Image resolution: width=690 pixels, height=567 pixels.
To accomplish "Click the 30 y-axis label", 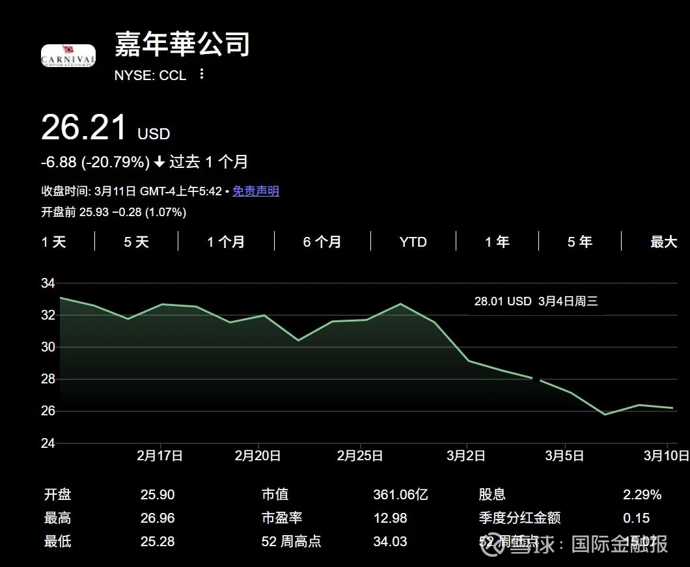I will (x=48, y=347).
